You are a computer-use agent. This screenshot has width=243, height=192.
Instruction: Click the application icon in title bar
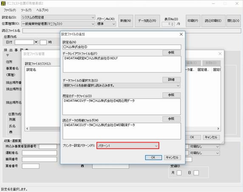(3, 3)
